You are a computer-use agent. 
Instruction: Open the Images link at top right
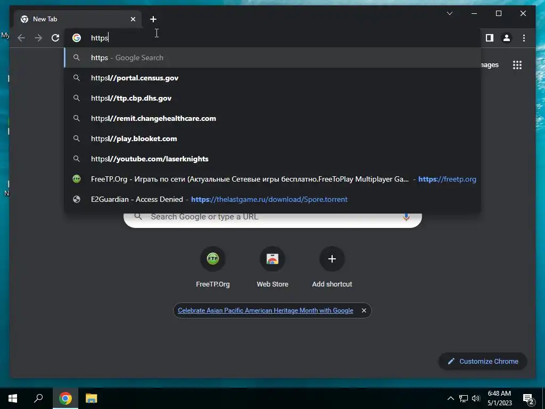click(x=490, y=65)
